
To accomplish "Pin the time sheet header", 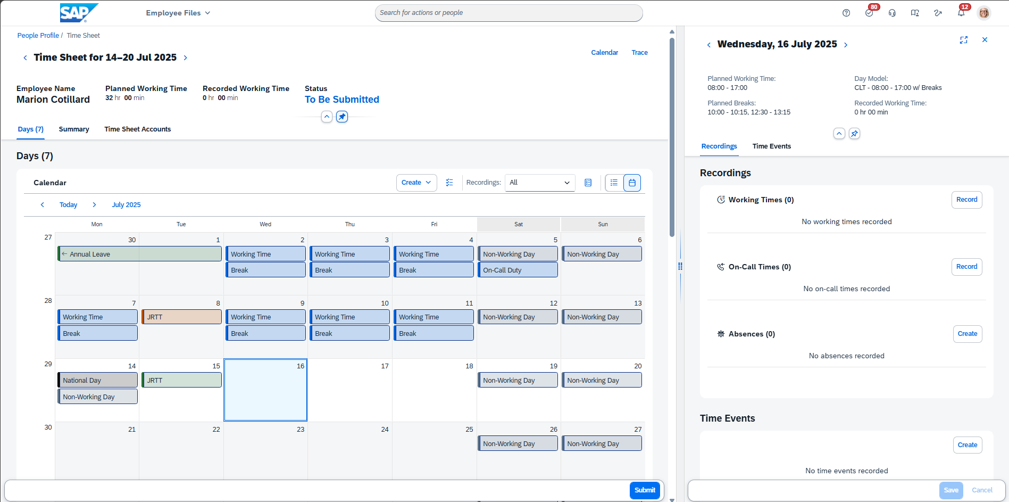I will (342, 117).
